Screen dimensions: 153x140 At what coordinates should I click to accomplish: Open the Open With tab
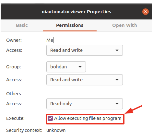tap(124, 25)
